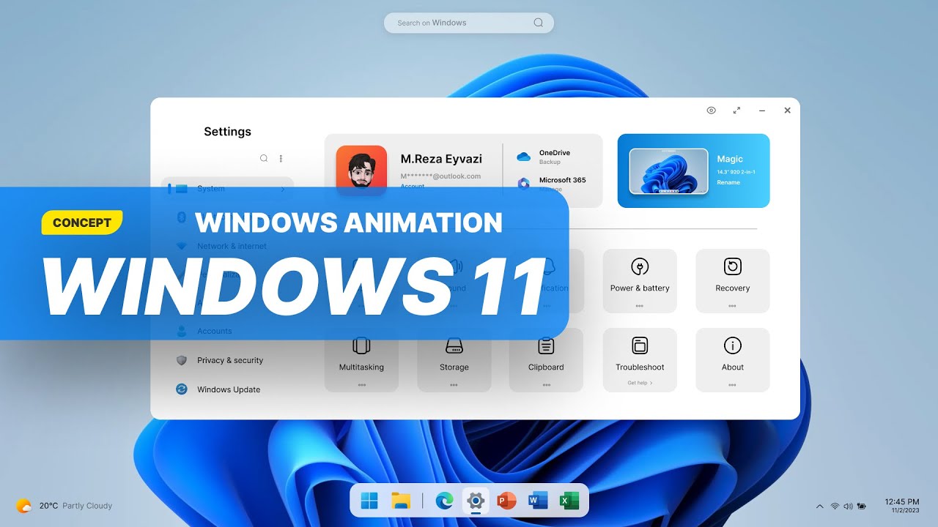Close the Settings window
Viewport: 938px width, 527px height.
(x=787, y=111)
